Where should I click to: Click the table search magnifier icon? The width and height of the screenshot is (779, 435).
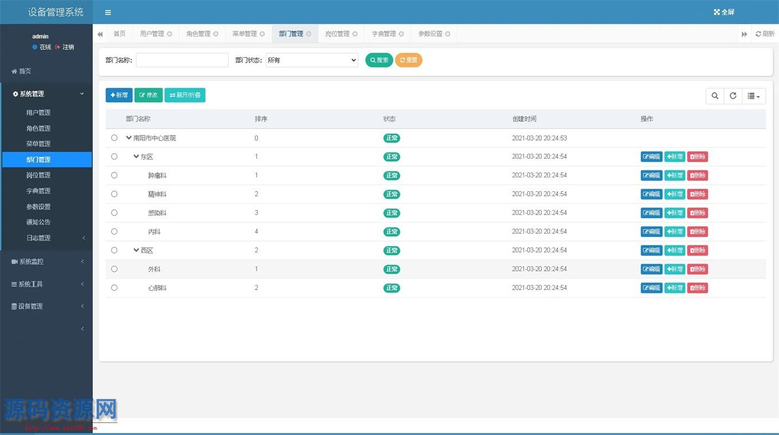click(x=715, y=96)
